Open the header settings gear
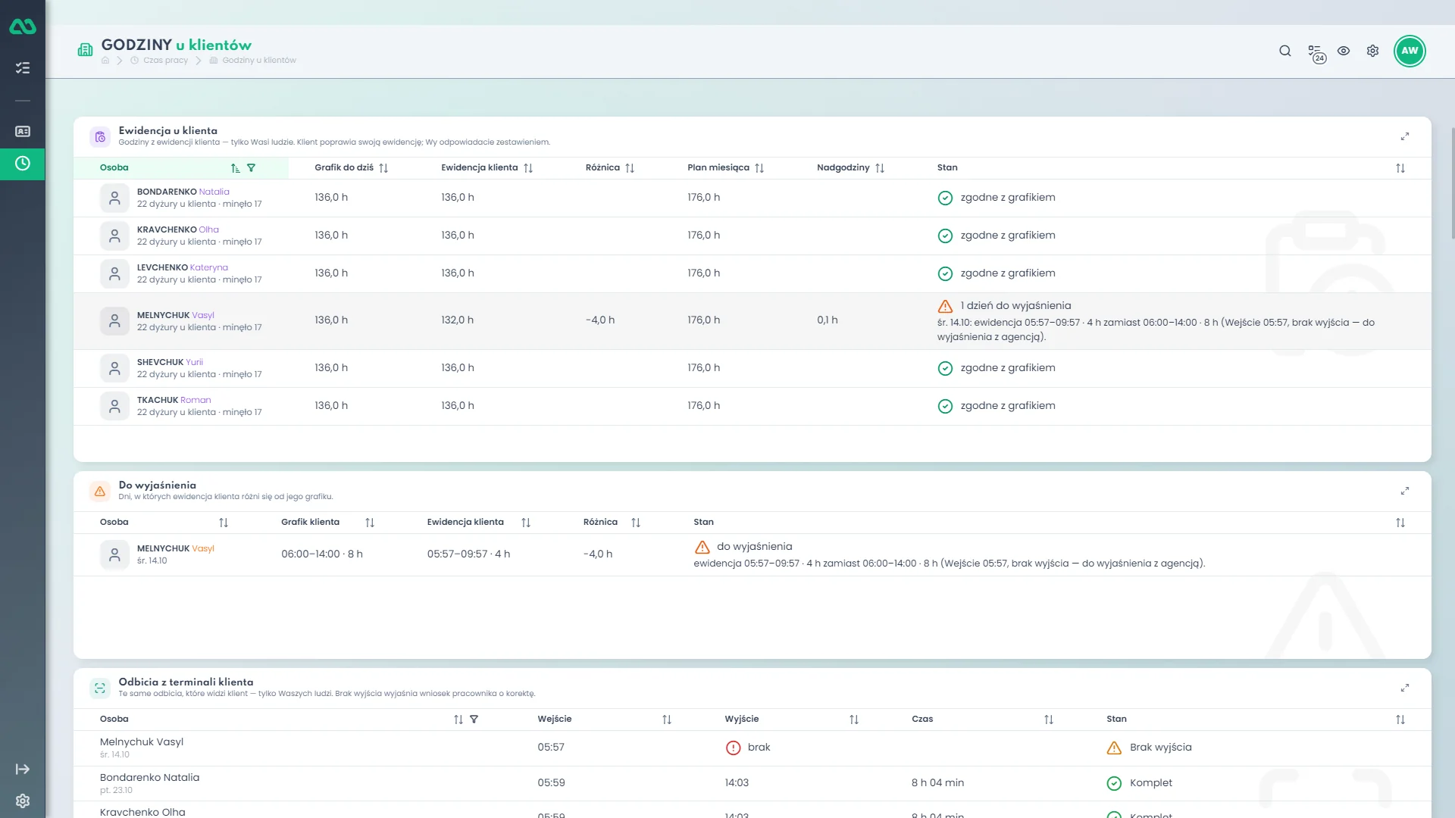Image resolution: width=1455 pixels, height=818 pixels. [x=1372, y=51]
